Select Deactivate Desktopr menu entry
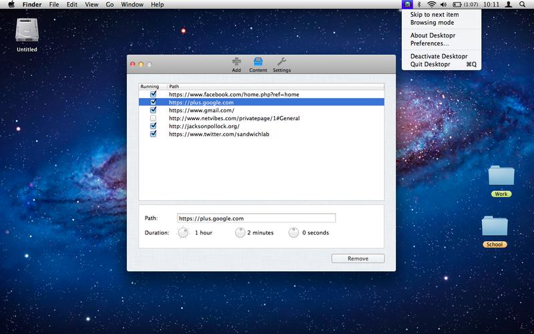 [439, 56]
